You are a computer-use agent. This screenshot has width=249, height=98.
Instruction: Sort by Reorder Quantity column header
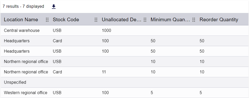[219, 19]
